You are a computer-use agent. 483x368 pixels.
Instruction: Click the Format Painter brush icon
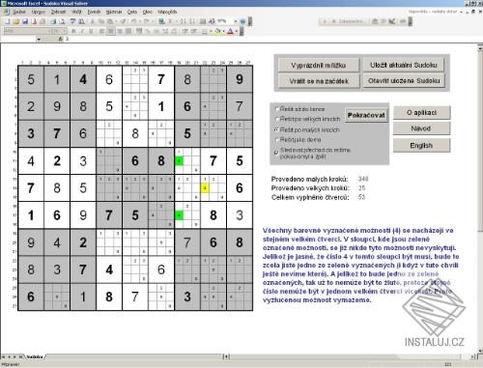(x=123, y=21)
